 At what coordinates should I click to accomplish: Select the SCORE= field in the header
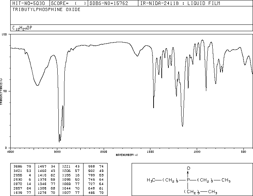(x=68, y=3)
